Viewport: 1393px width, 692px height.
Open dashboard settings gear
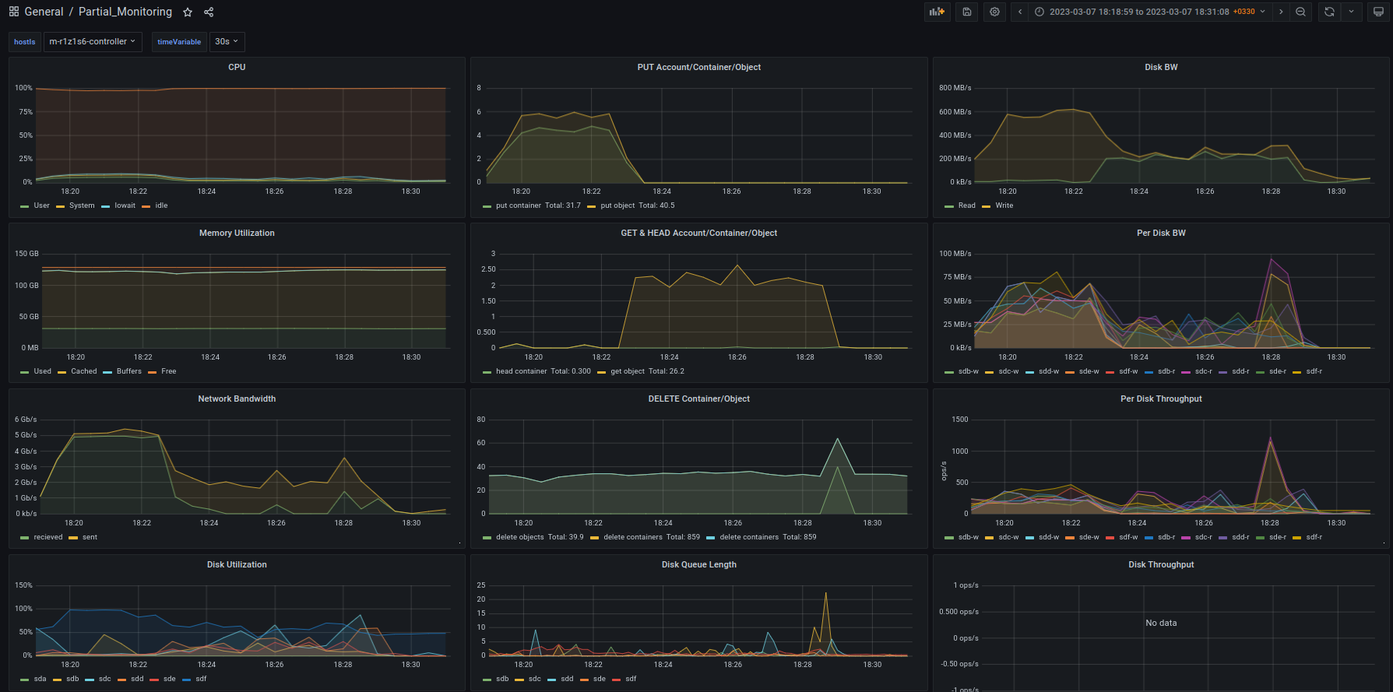pos(994,12)
